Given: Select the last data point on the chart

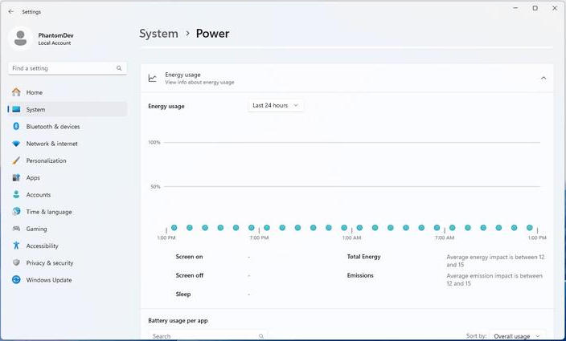Looking at the screenshot, I should click(x=530, y=228).
